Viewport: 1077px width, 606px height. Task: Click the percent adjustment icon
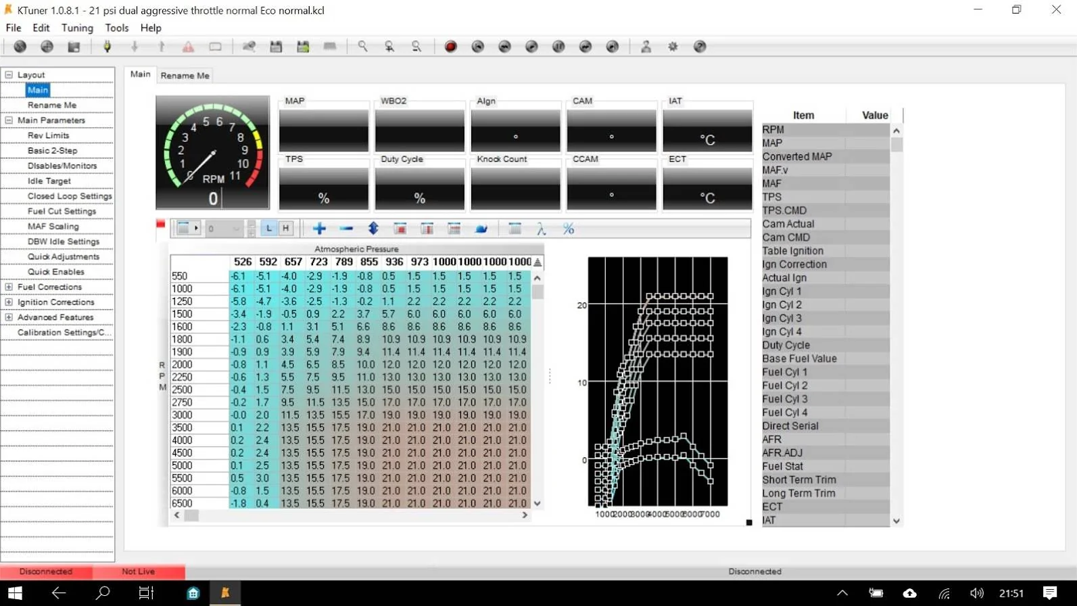(568, 229)
